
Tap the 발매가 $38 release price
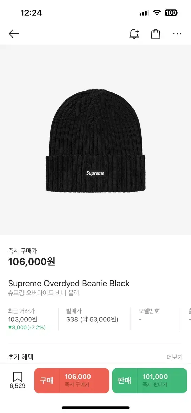92,315
